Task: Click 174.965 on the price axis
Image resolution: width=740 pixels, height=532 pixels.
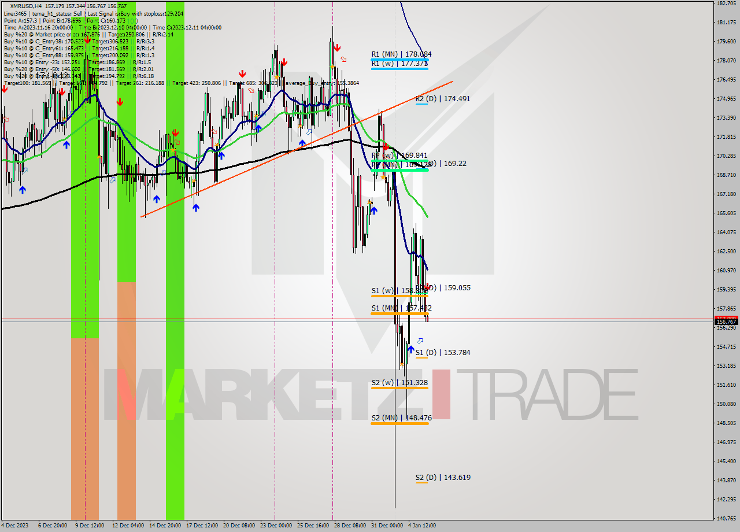Action: (726, 98)
